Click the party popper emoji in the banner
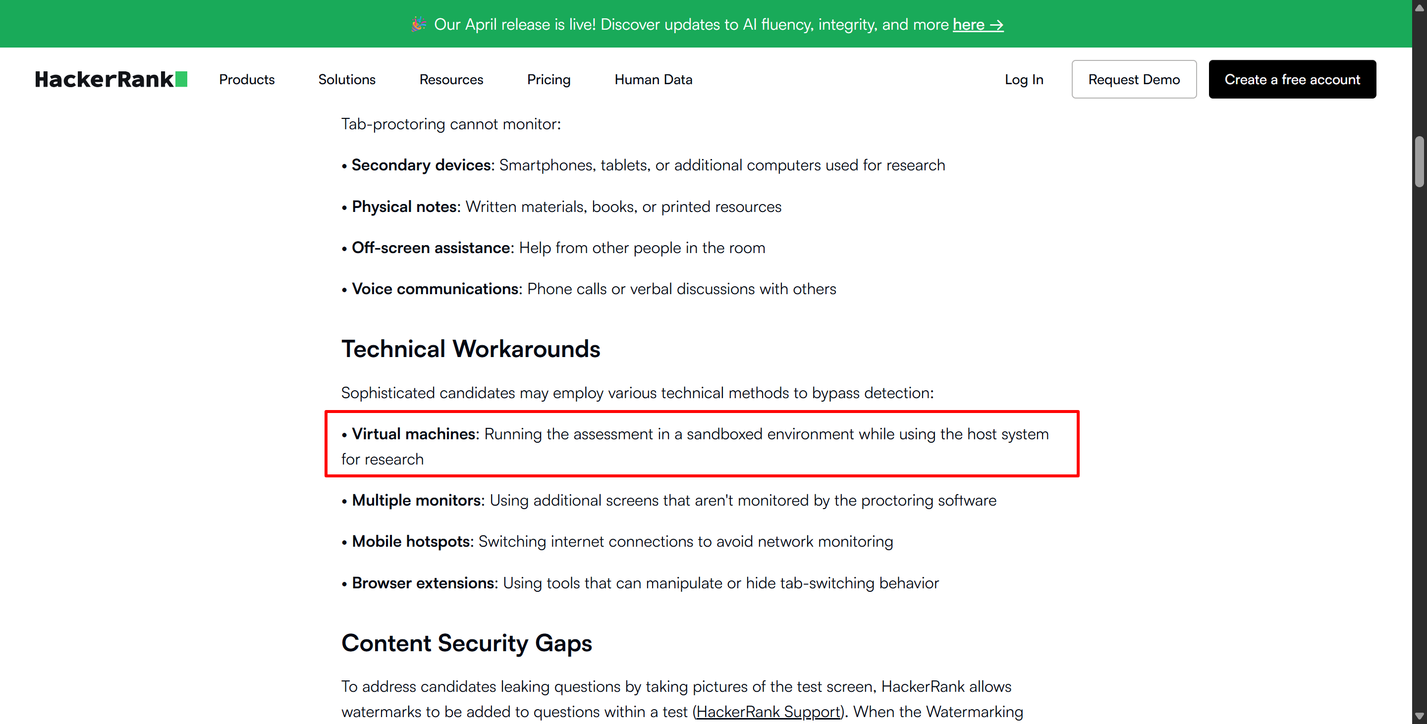 (x=419, y=24)
